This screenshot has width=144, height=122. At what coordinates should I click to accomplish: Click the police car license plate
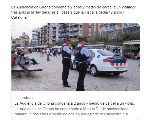point(120,69)
